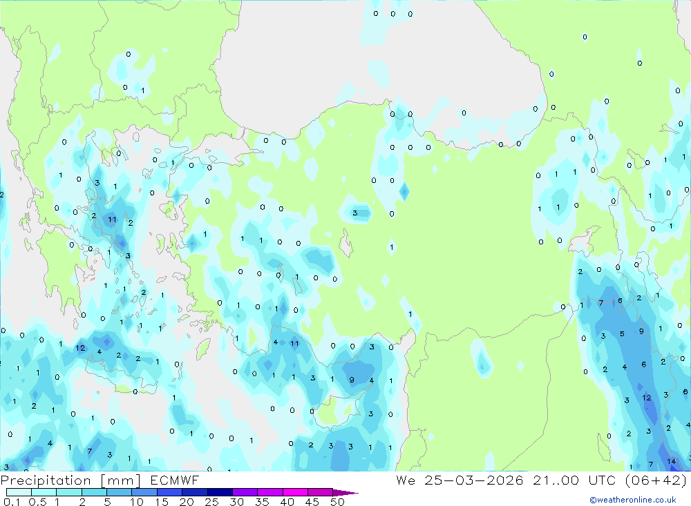Click the legend swatch between 15 and 20
The image size is (691, 506).
click(170, 492)
